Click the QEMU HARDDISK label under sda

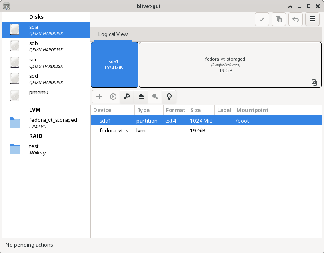(46, 34)
